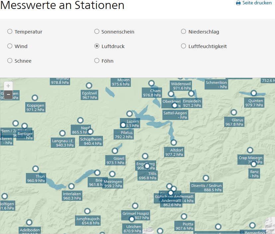Switch measurement to Wind
Viewport: 275px width, 234px height.
(10, 46)
